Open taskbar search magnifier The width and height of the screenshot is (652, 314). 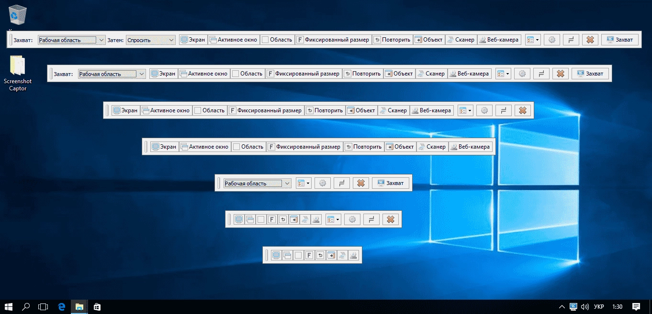point(26,306)
